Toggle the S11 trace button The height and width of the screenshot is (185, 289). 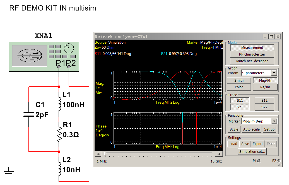point(240,101)
